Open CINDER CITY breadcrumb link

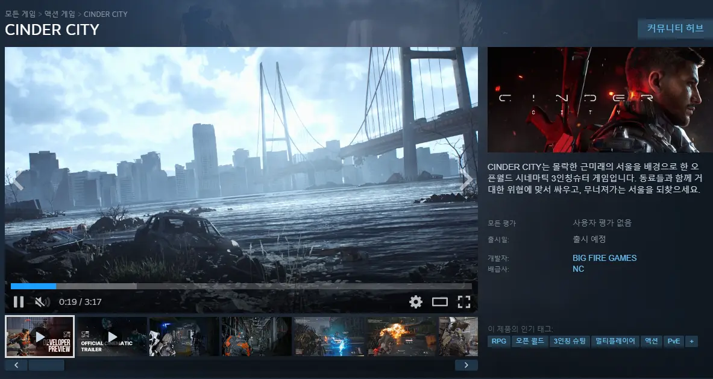[105, 14]
